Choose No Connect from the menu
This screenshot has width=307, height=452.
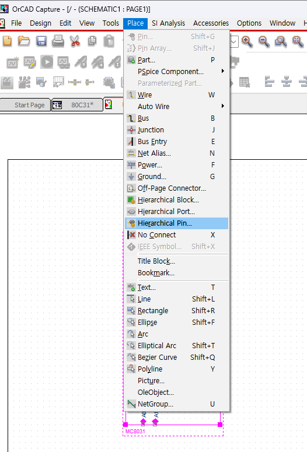coord(177,235)
